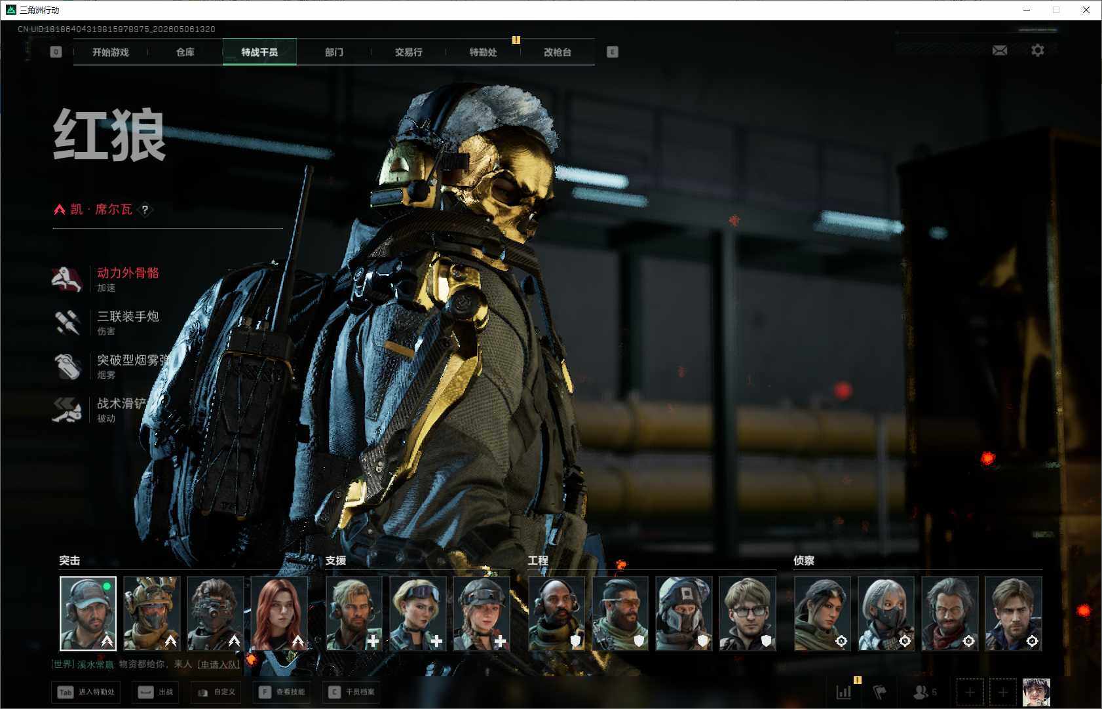Click the E key next-tab icon
Viewport: 1102px width, 709px height.
click(613, 52)
